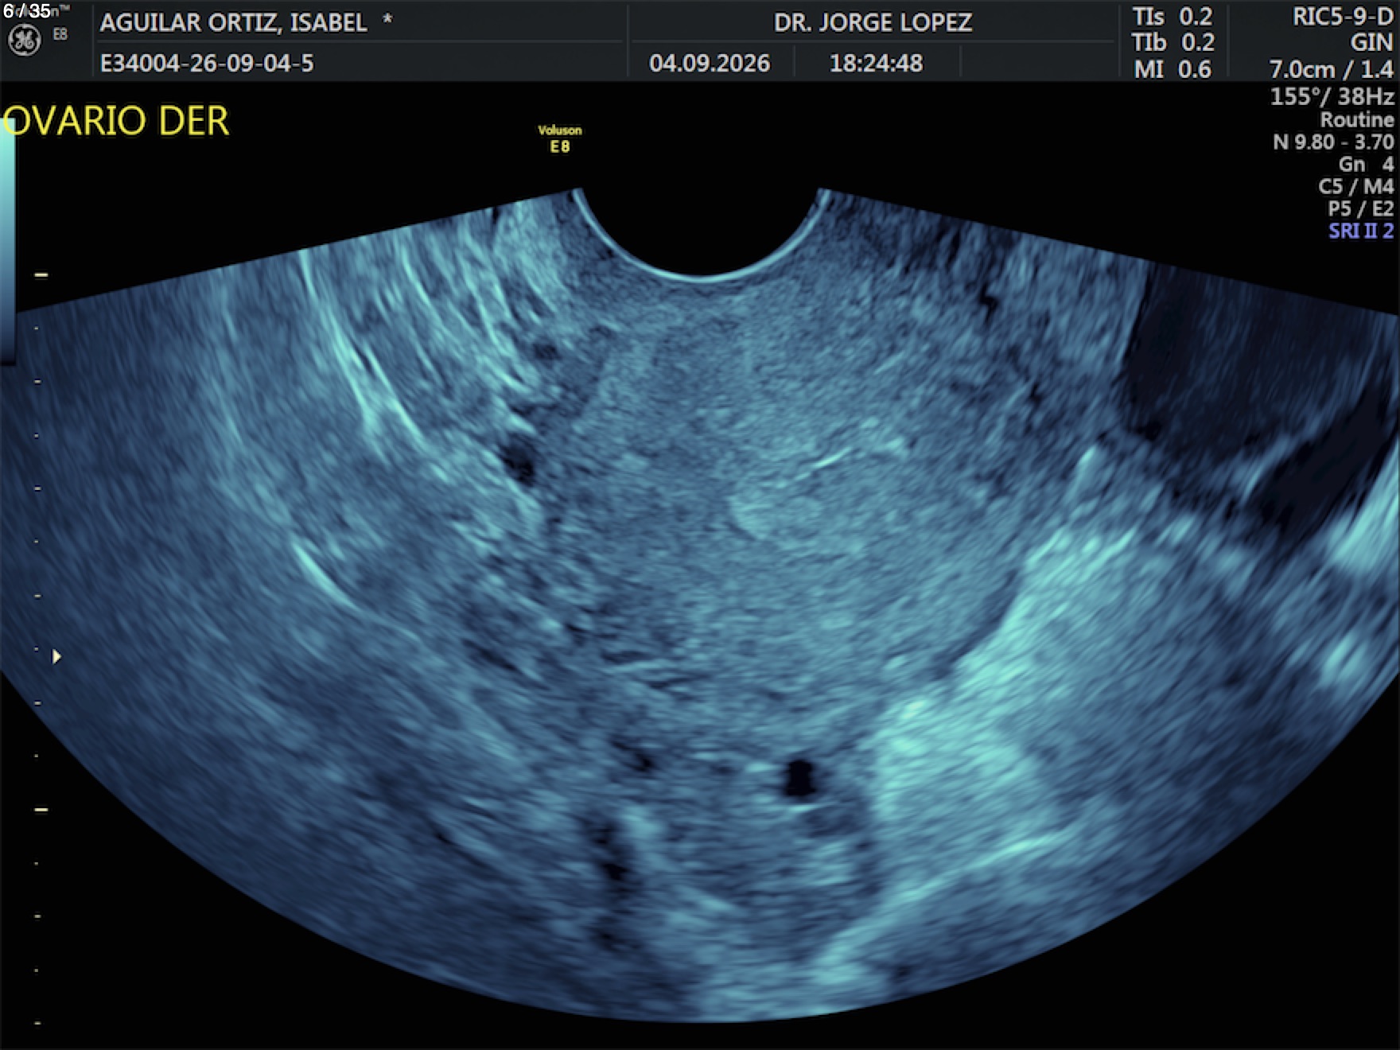The height and width of the screenshot is (1050, 1400).
Task: Click the 6 / 35 image counter
Action: [27, 10]
